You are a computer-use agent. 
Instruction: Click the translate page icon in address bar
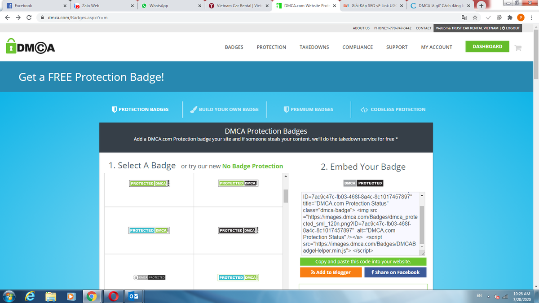[464, 18]
